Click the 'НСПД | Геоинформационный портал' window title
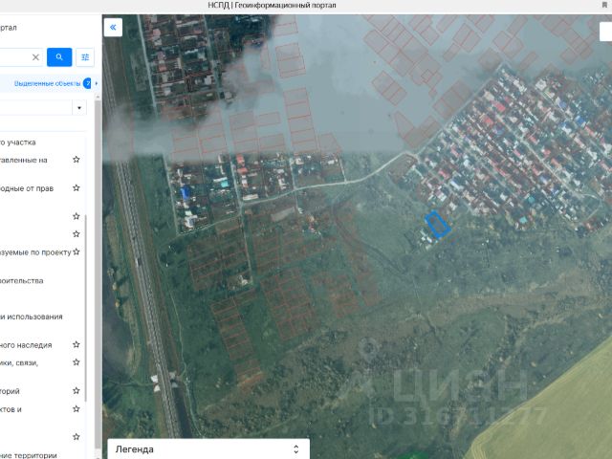Viewport: 612px width, 459px height. click(272, 5)
